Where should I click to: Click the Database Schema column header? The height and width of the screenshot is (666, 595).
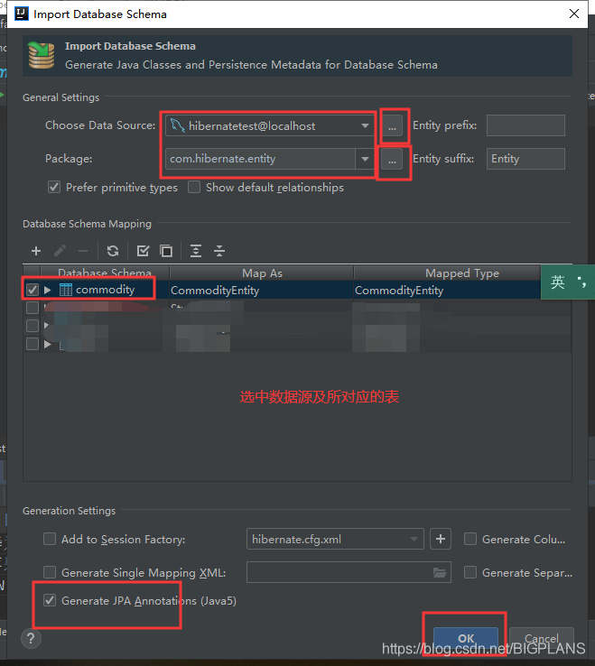(105, 273)
